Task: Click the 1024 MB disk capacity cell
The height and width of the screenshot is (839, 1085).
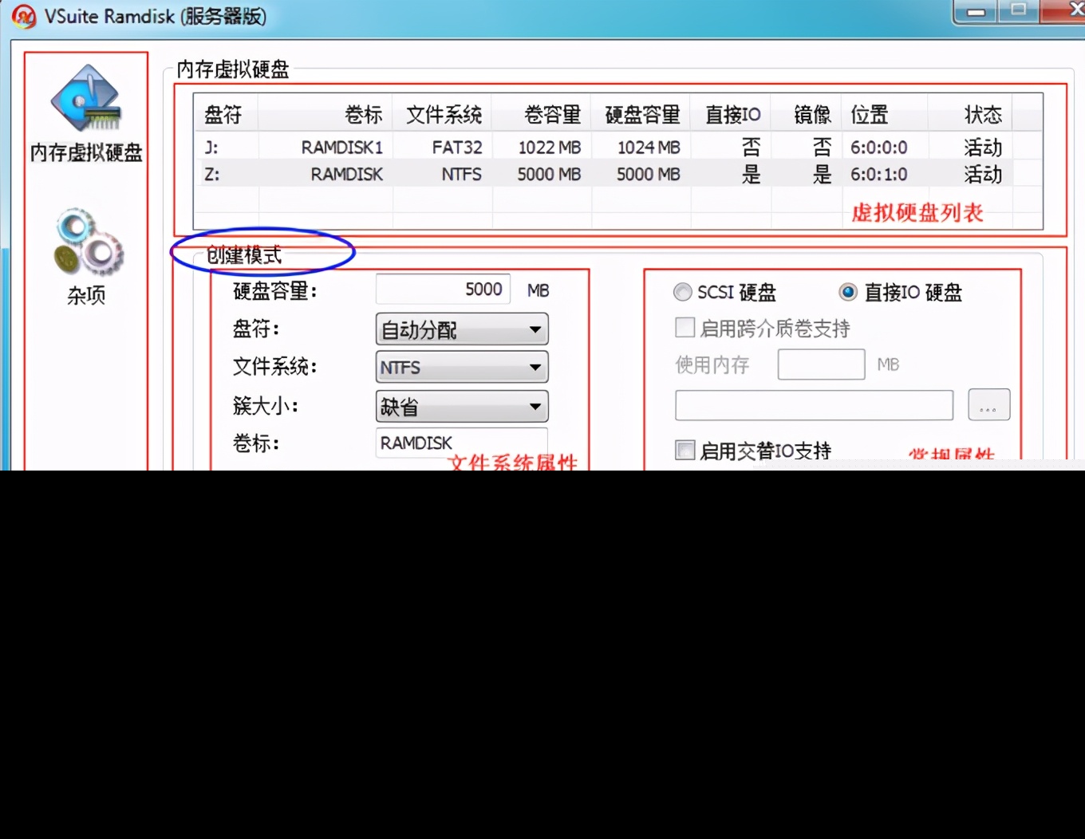Action: click(x=649, y=148)
